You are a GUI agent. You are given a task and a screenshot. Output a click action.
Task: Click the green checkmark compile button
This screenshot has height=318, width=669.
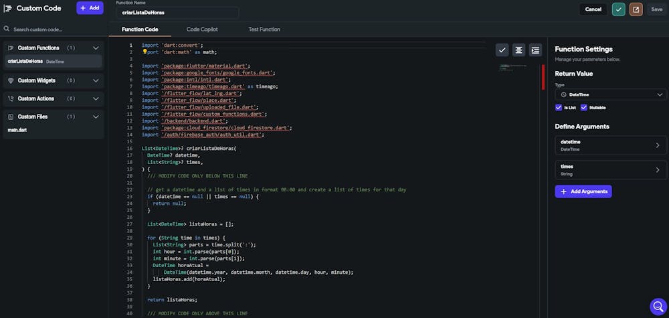coord(619,9)
